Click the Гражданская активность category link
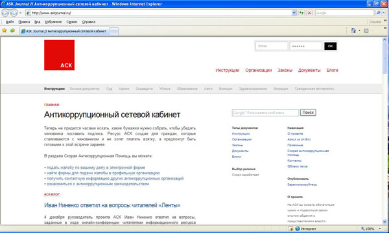This screenshot has width=389, height=233. pos(314,89)
